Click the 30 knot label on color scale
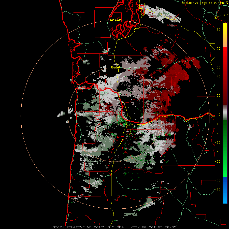Viewport: 229px width, 229px height. (x=219, y=86)
